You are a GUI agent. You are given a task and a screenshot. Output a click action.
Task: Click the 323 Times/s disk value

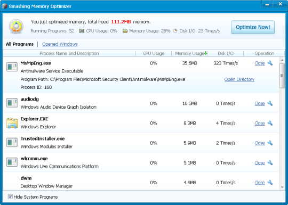point(226,63)
